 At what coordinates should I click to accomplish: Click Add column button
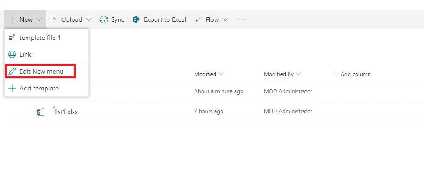tap(352, 74)
